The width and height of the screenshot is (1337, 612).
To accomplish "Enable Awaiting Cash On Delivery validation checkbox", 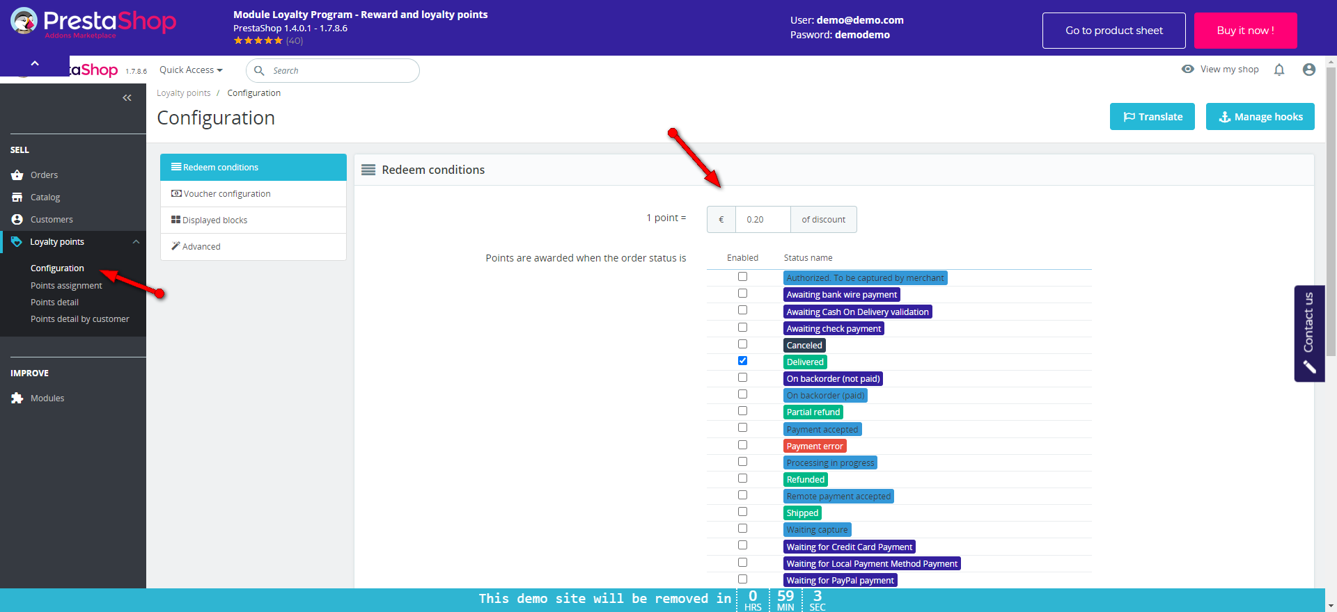I will tap(742, 310).
